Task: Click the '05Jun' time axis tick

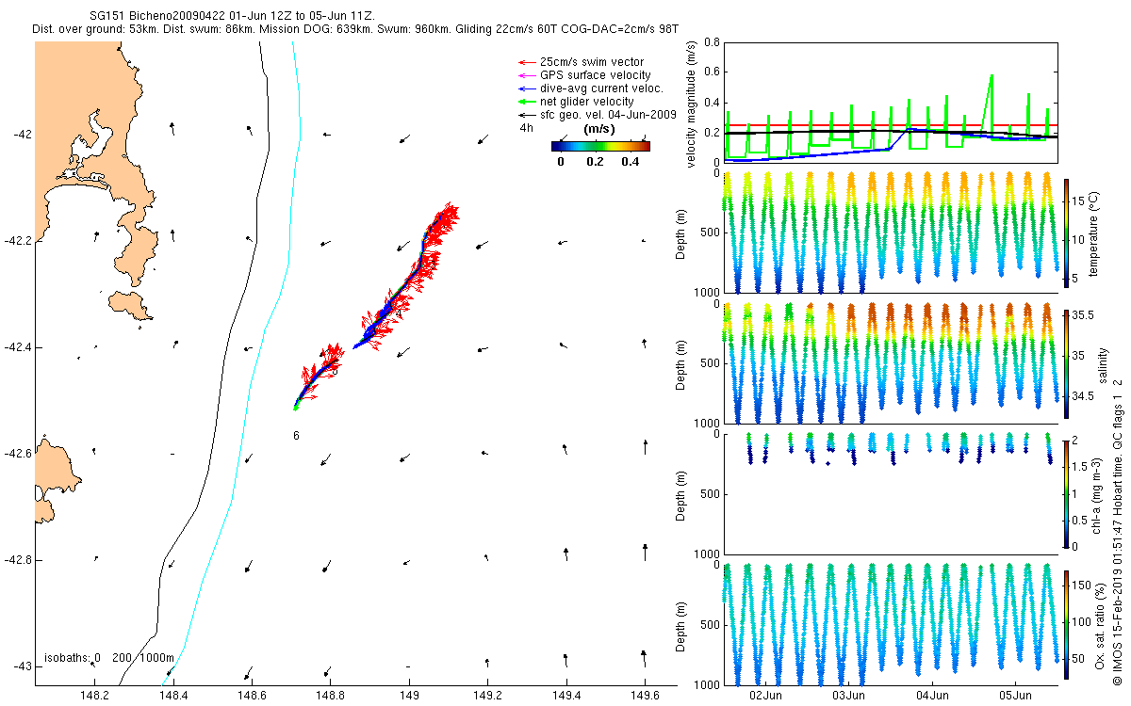Action: click(x=1018, y=697)
